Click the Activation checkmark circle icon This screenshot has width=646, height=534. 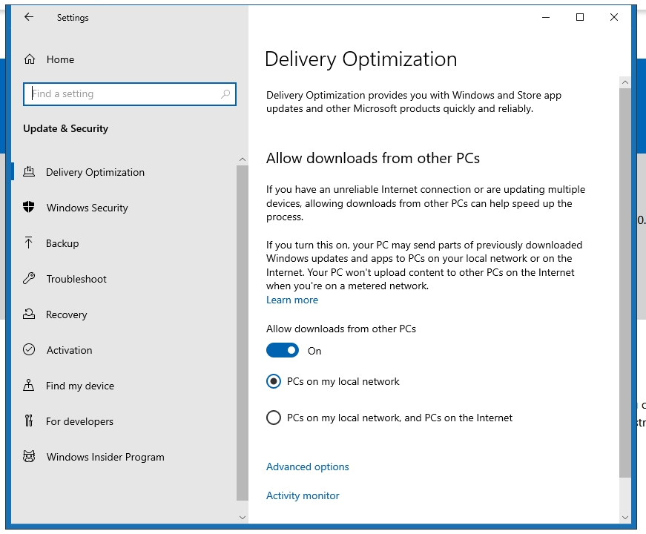point(29,350)
